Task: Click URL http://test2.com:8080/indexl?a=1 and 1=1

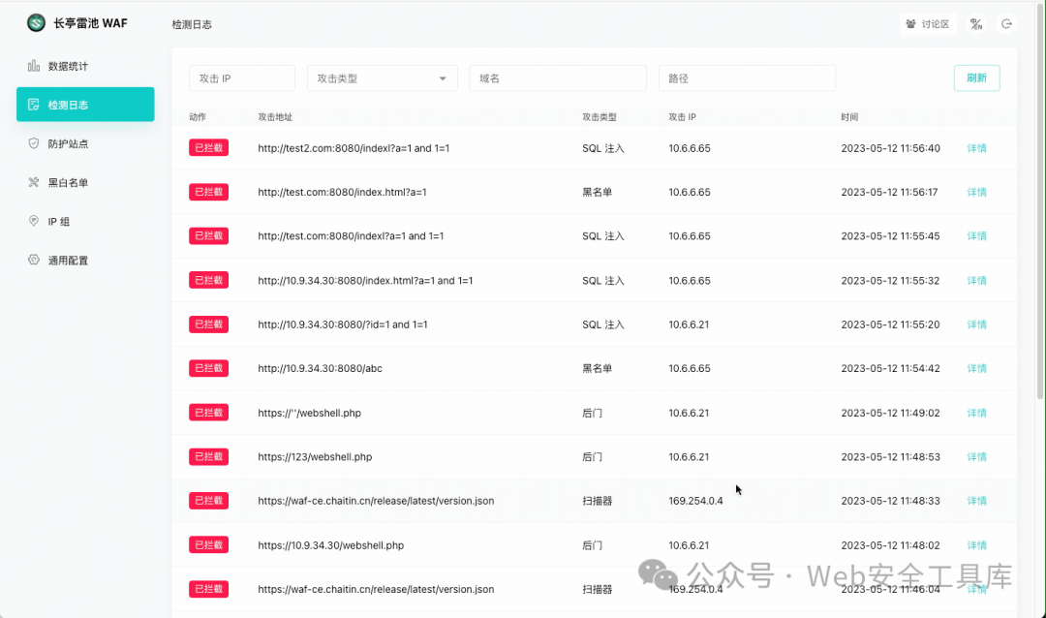Action: click(354, 148)
